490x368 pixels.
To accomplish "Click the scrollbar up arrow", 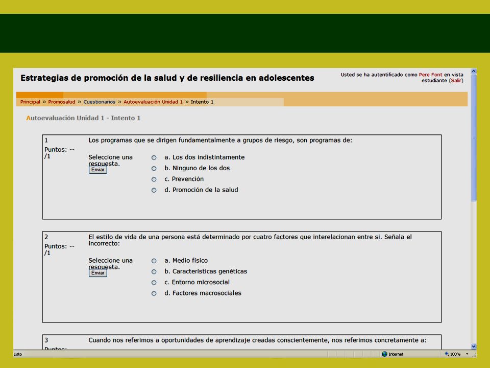I will point(474,72).
